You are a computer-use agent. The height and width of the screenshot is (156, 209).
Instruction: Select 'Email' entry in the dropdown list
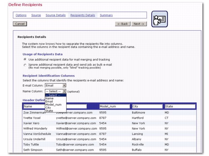point(49,102)
